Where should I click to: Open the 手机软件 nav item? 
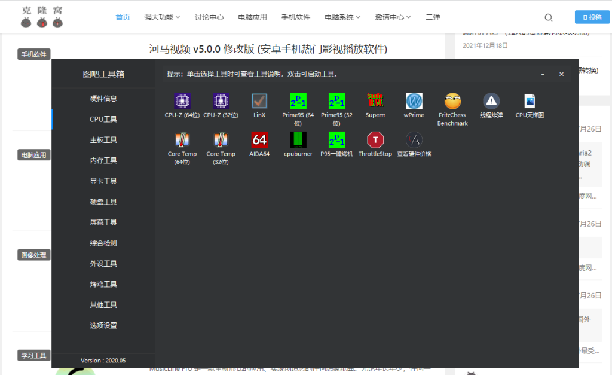pos(296,17)
